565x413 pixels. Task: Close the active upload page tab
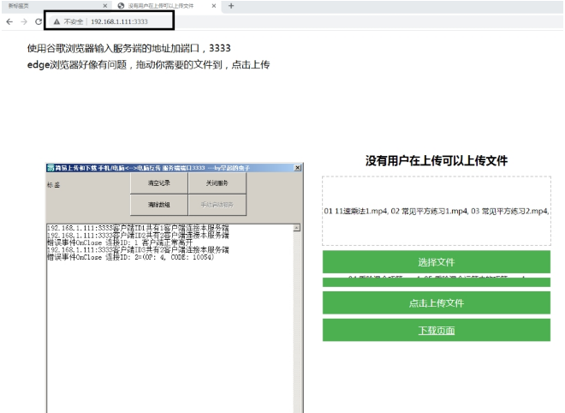pos(214,6)
